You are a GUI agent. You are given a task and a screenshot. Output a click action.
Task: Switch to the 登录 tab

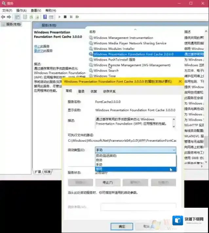[81, 92]
